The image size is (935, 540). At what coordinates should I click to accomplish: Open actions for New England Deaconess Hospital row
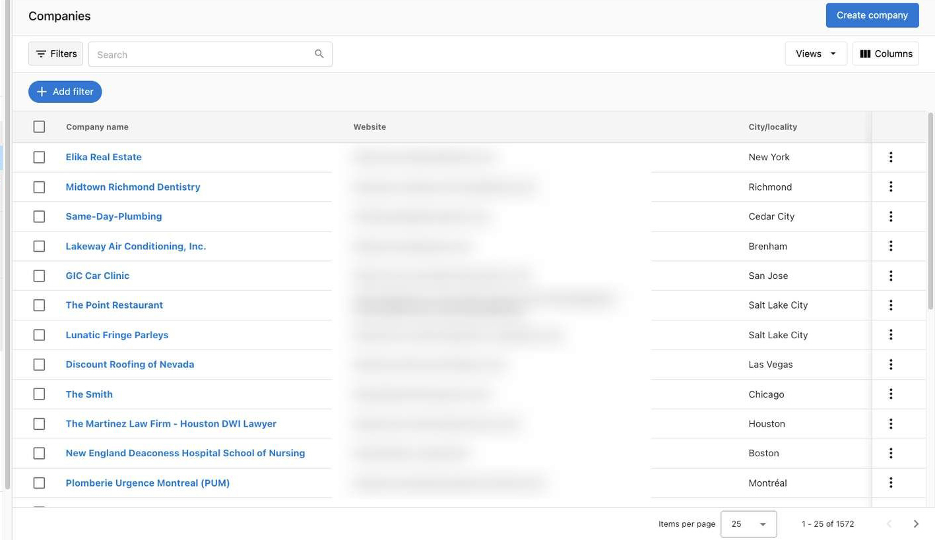pyautogui.click(x=891, y=453)
